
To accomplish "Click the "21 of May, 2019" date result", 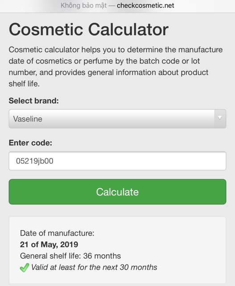I will click(x=49, y=244).
